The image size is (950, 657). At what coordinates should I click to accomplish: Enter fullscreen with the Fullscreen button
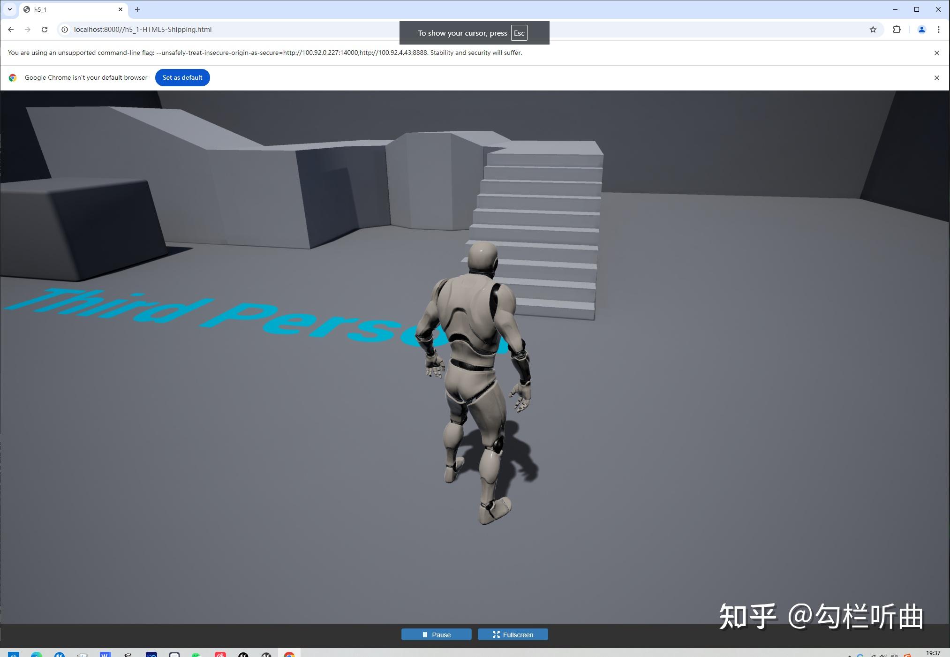coord(513,634)
